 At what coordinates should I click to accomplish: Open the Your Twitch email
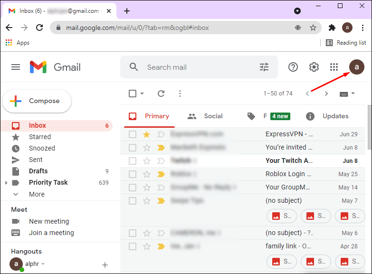pos(243,161)
